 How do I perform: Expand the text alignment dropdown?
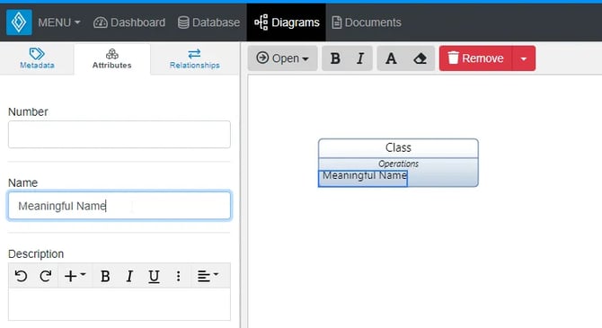[208, 276]
